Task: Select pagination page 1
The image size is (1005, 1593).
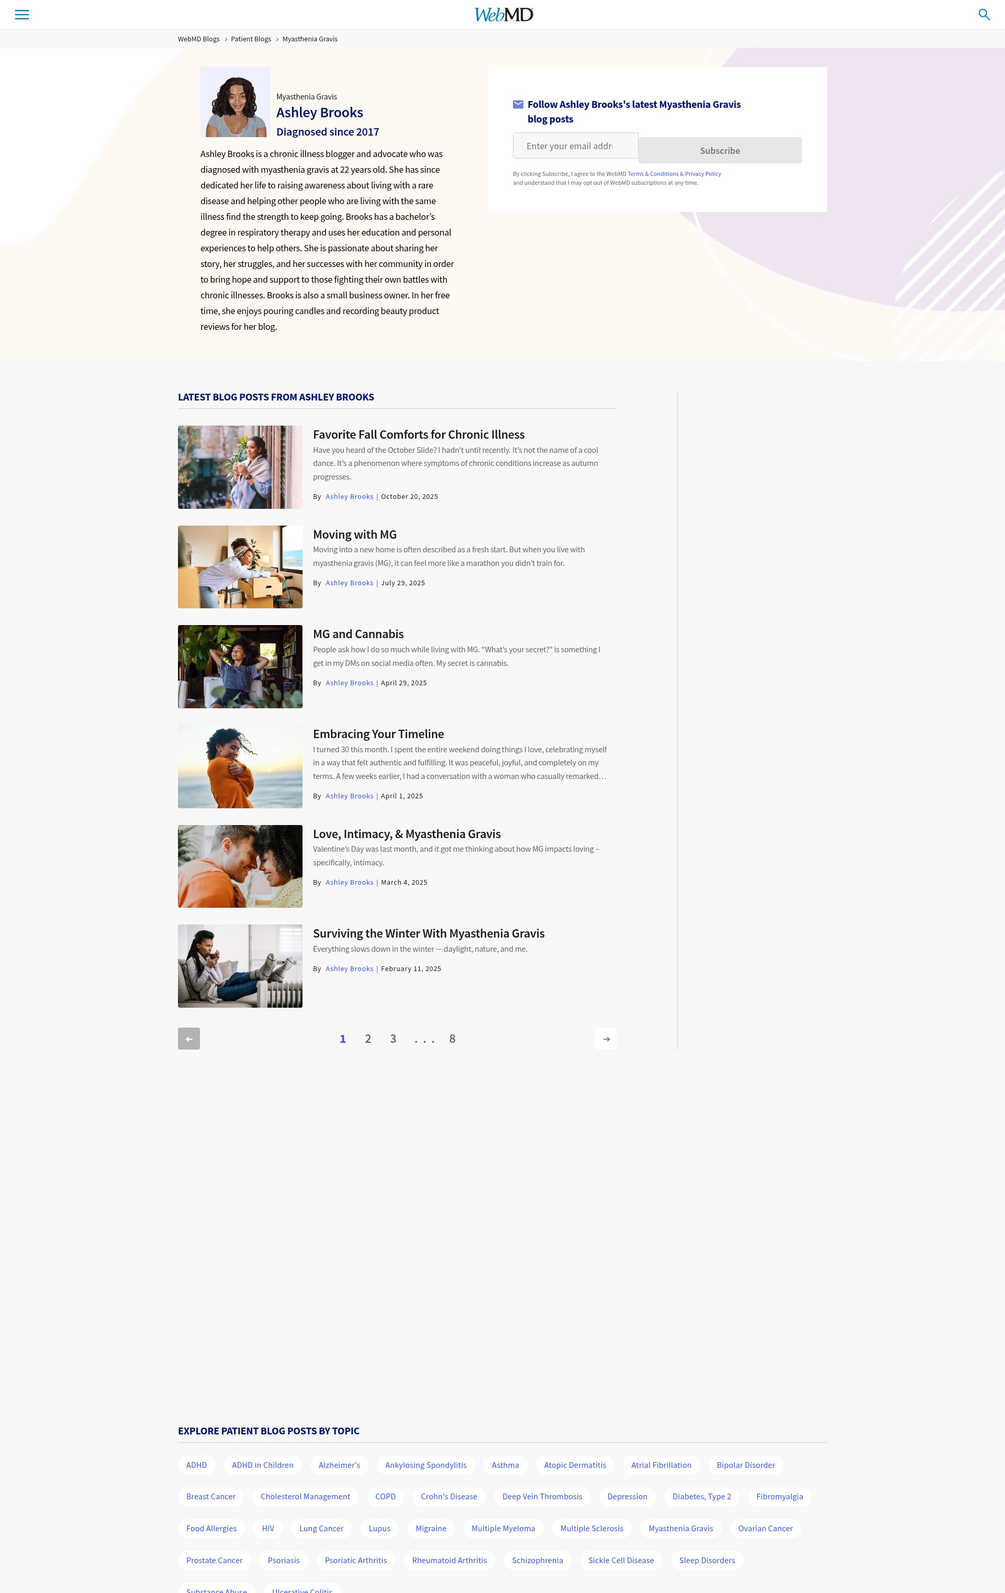Action: point(343,1039)
